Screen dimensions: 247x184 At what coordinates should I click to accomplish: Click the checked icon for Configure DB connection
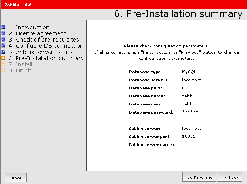click(3, 46)
